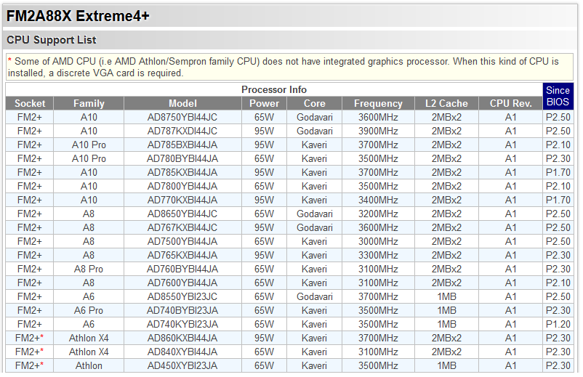Image resolution: width=583 pixels, height=377 pixels.
Task: Click the Since BIOS column header
Action: click(x=558, y=96)
